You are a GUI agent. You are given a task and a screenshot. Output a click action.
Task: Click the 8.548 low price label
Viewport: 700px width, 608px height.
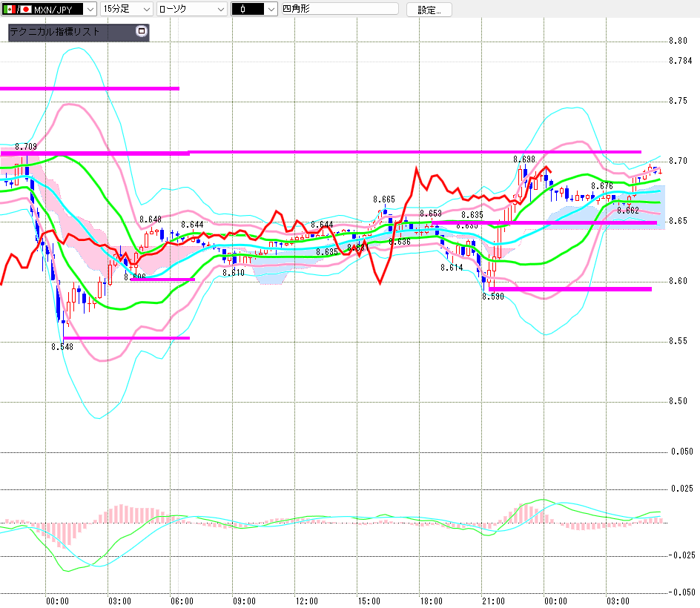coord(62,347)
